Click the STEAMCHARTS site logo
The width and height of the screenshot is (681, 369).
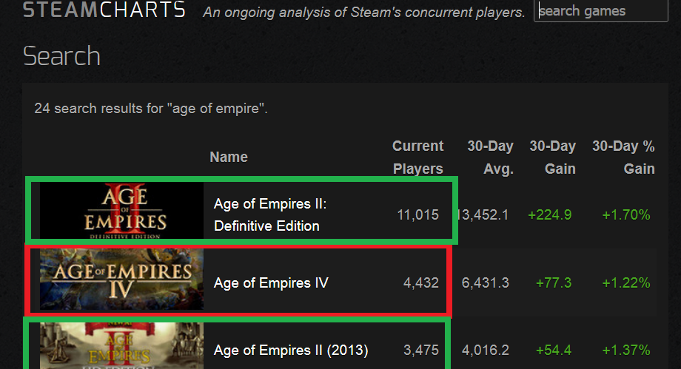[x=104, y=10]
